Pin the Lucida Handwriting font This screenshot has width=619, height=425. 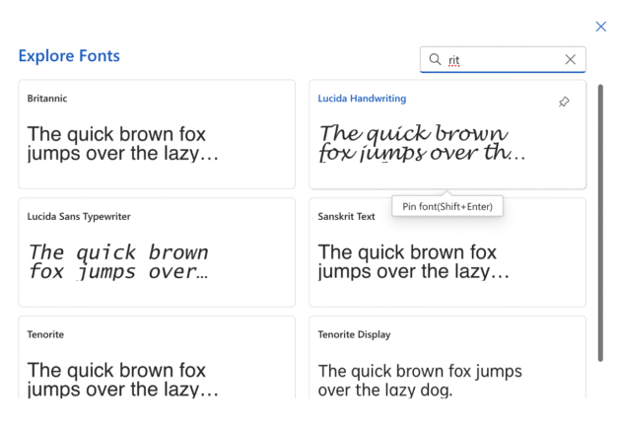pyautogui.click(x=564, y=102)
